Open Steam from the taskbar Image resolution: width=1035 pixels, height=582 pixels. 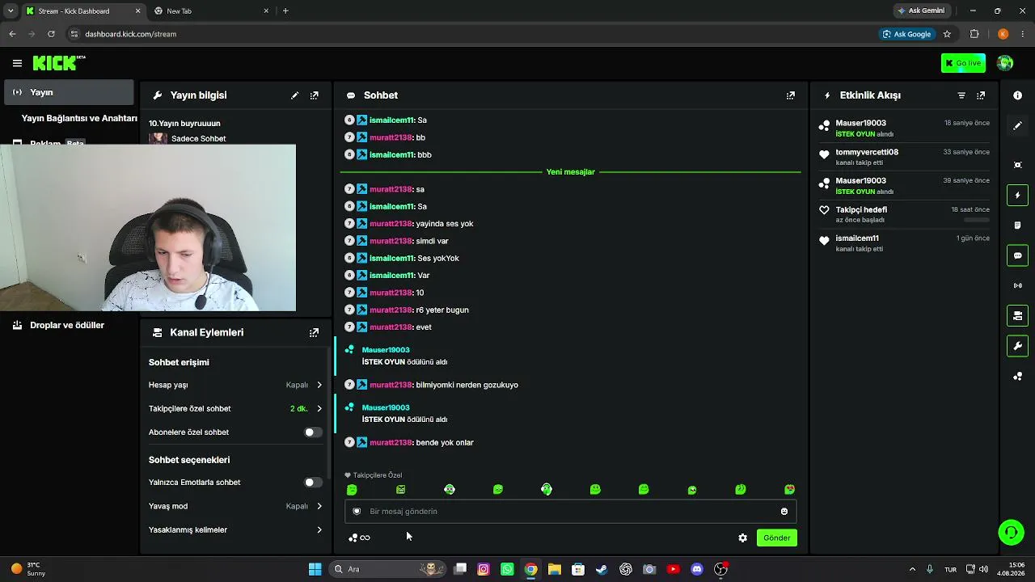tap(602, 569)
